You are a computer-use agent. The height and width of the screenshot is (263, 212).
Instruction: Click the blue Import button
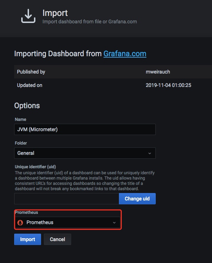tap(28, 239)
